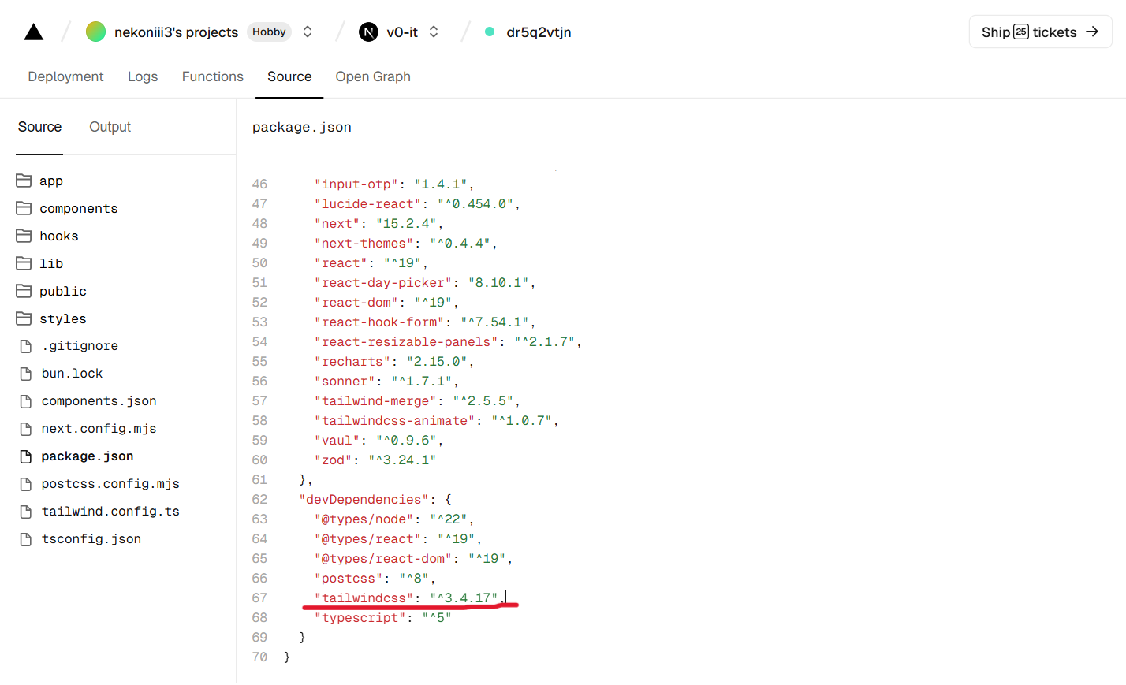This screenshot has height=685, width=1126.
Task: Click the "typescript" devDependency key
Action: [360, 618]
